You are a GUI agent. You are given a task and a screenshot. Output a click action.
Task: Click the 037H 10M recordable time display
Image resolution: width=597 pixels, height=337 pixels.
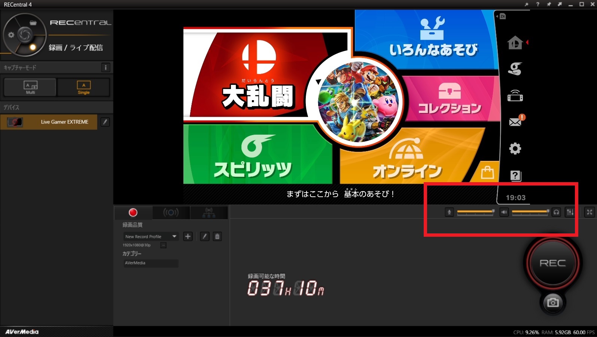tap(286, 288)
